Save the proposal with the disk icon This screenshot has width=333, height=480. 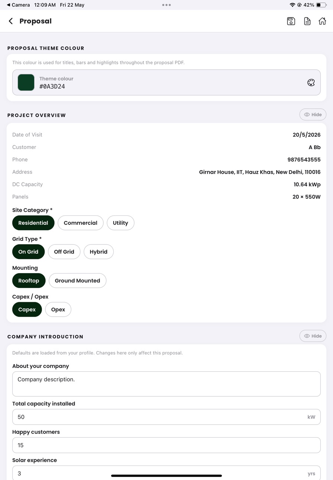pos(291,21)
